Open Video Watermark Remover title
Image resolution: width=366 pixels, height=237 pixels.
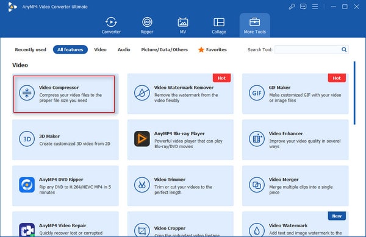click(184, 88)
